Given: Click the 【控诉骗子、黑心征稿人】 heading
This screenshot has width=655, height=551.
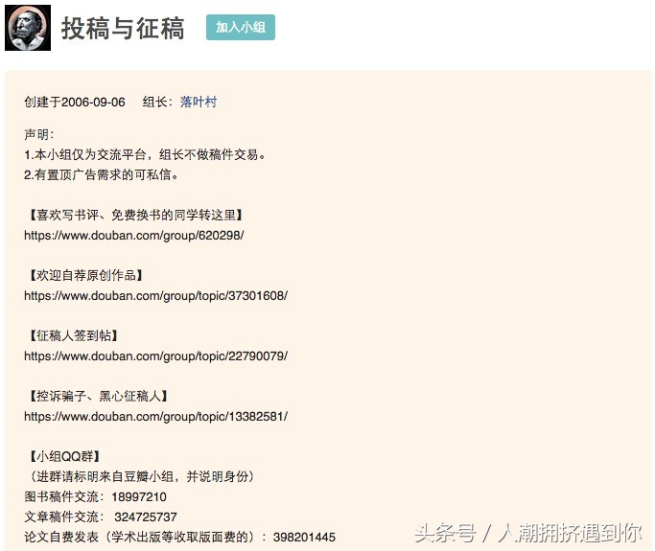Looking at the screenshot, I should coord(99,396).
